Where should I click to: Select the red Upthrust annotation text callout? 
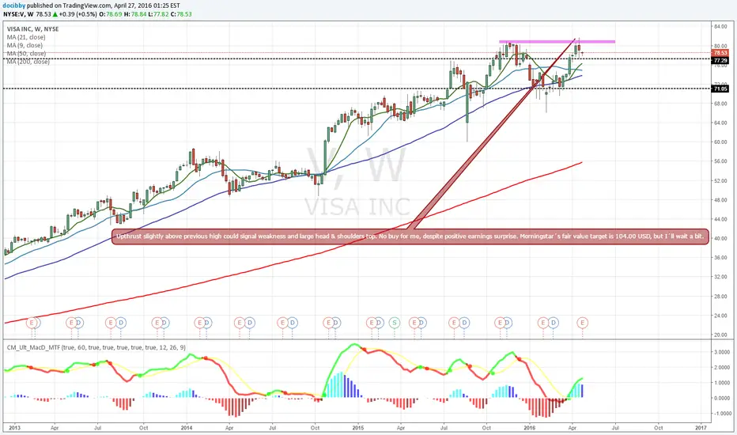pos(410,236)
